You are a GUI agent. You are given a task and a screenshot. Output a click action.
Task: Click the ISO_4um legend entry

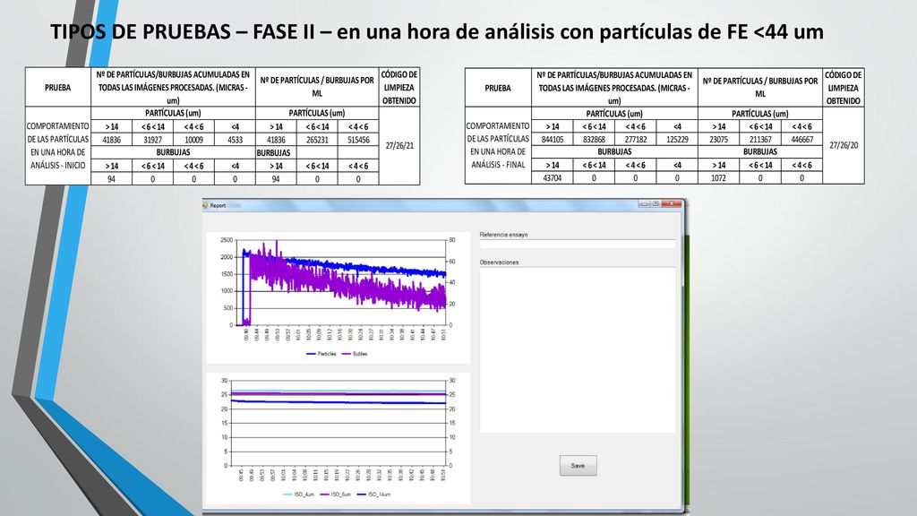point(299,494)
